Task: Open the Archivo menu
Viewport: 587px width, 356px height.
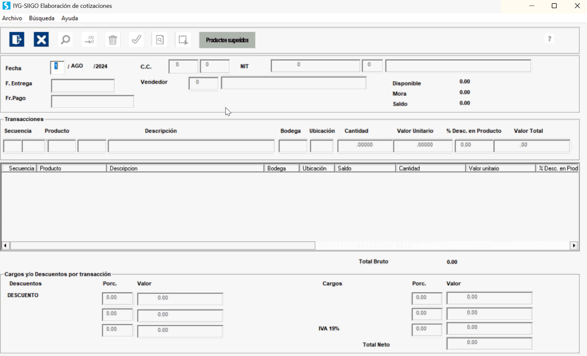Action: (x=12, y=18)
